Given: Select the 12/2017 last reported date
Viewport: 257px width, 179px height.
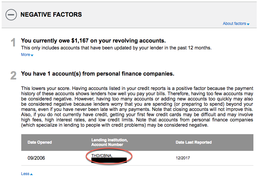Looking at the screenshot, I should tap(183, 158).
